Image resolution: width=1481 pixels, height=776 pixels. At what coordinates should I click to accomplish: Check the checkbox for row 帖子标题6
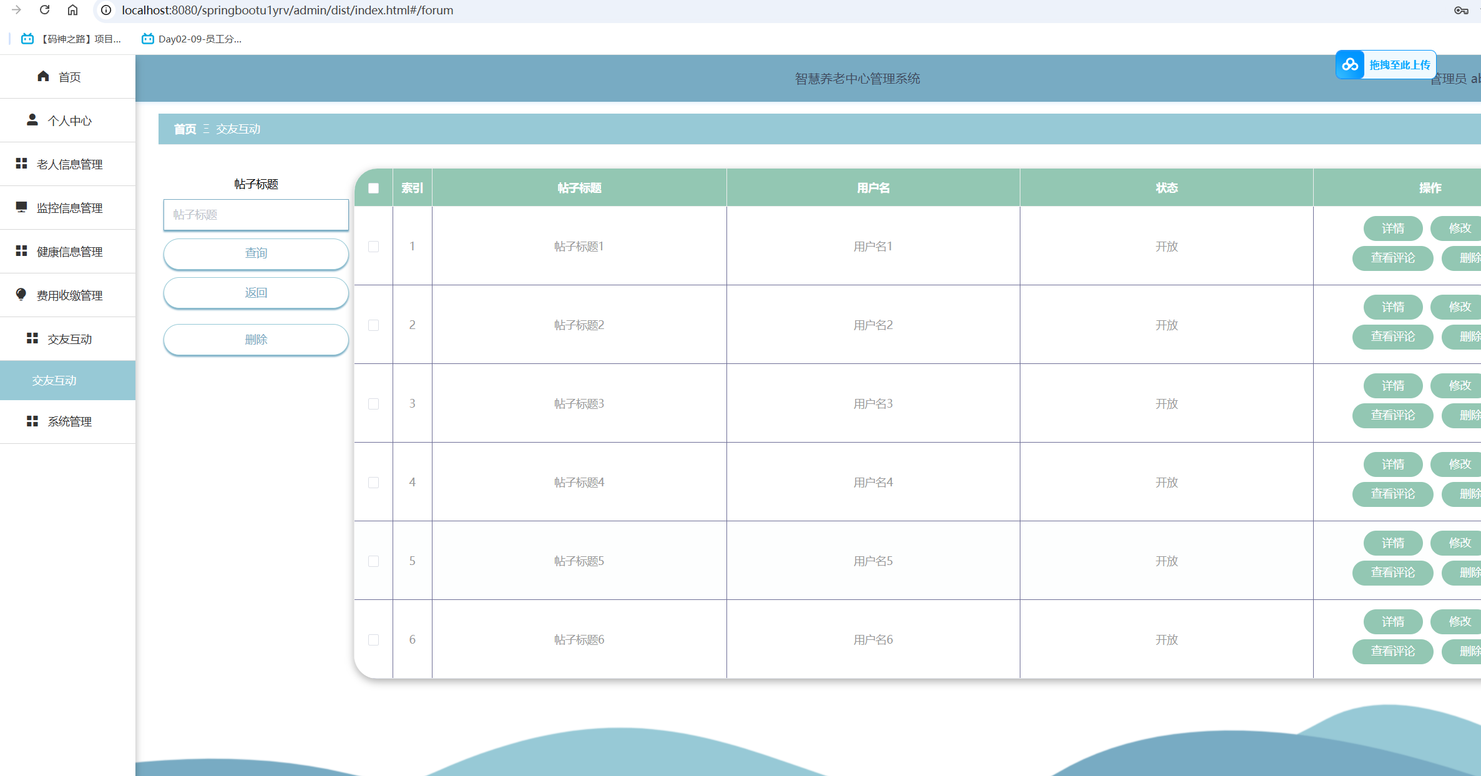pyautogui.click(x=373, y=640)
